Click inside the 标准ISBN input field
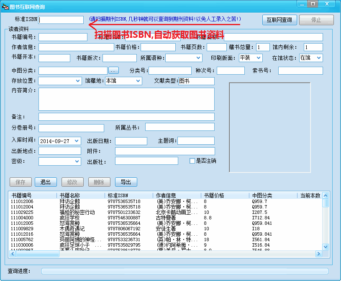341x281 pixels. tap(61, 20)
